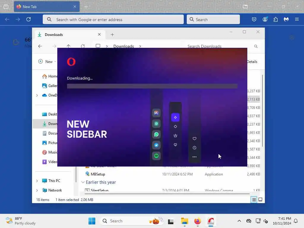Go forward in the Firefox toolbar
The image size is (304, 228).
[x=18, y=19]
